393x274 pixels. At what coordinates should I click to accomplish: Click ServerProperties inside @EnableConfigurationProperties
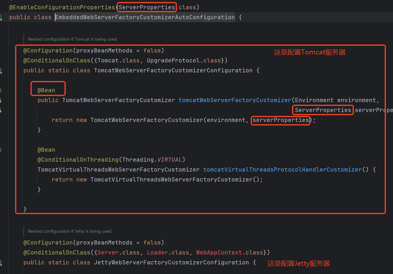[x=146, y=7]
